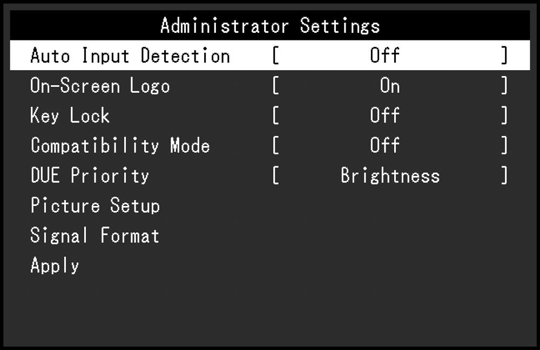Click right bracket of Key Lock value

504,115
